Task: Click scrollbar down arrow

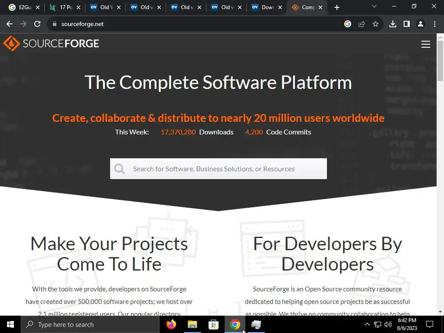Action: point(440,312)
